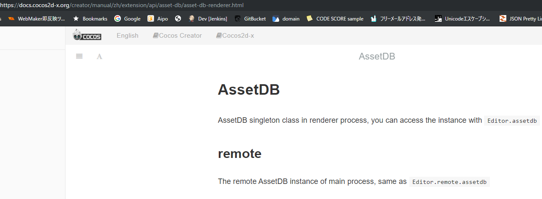Viewport: 542px width, 199px height.
Task: Open the フリーメールアドレス bookmark
Action: point(398,18)
